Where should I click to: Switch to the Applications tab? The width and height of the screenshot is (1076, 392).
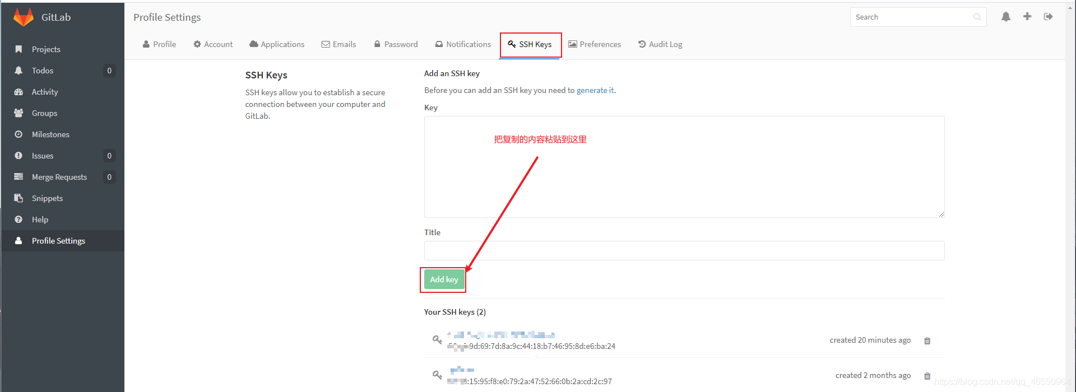277,44
